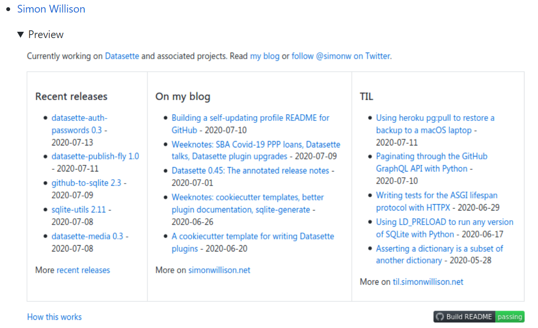Open the Simon Willison profile link
538x328 pixels.
tap(51, 9)
